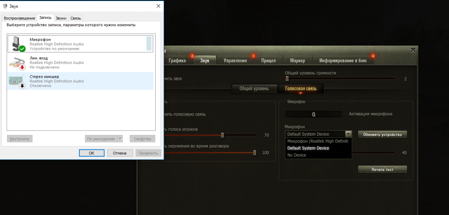Expand the По умолчанию dropdown arrow
This screenshot has height=215, width=449.
coord(120,139)
